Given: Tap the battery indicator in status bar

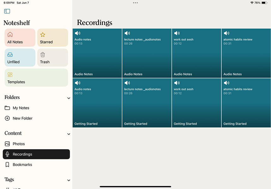Looking at the screenshot, I should coord(264,3).
